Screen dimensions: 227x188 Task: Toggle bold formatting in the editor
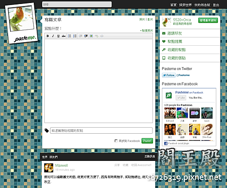[x=48, y=36]
